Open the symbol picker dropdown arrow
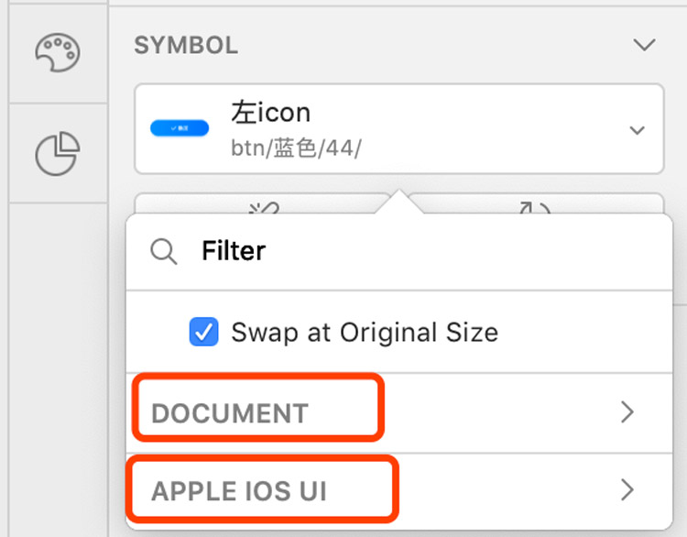Image resolution: width=687 pixels, height=537 pixels. click(638, 130)
